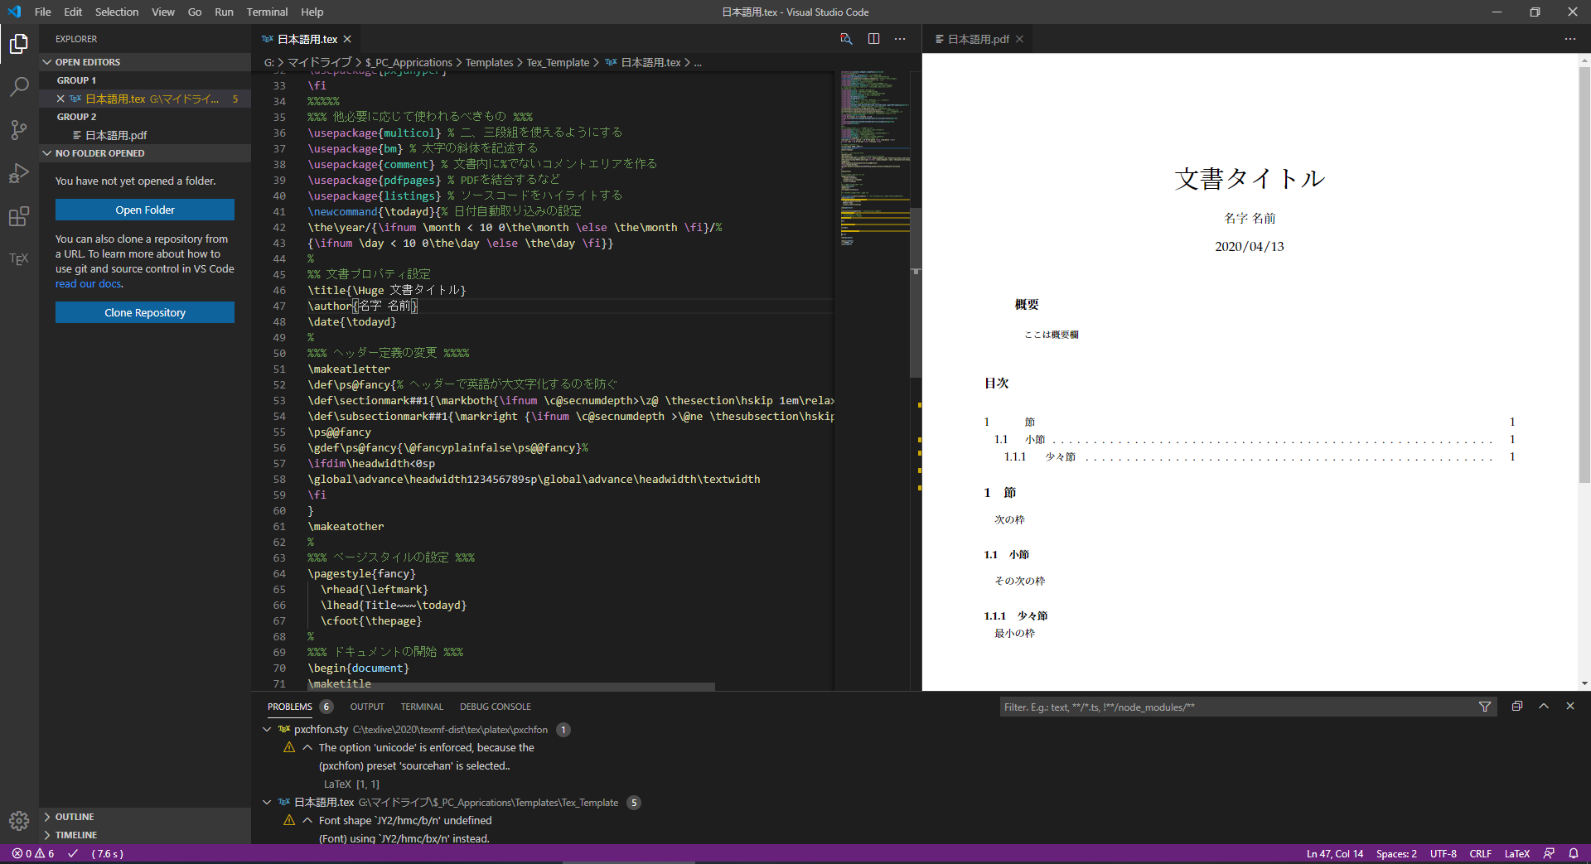This screenshot has width=1591, height=864.
Task: Open notifications bell in status bar
Action: pos(1574,853)
